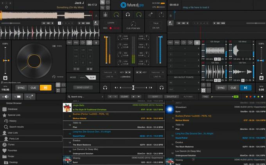The width and height of the screenshot is (266, 165).
Task: Open FX2 tab on deck B
Action: pos(177,43)
